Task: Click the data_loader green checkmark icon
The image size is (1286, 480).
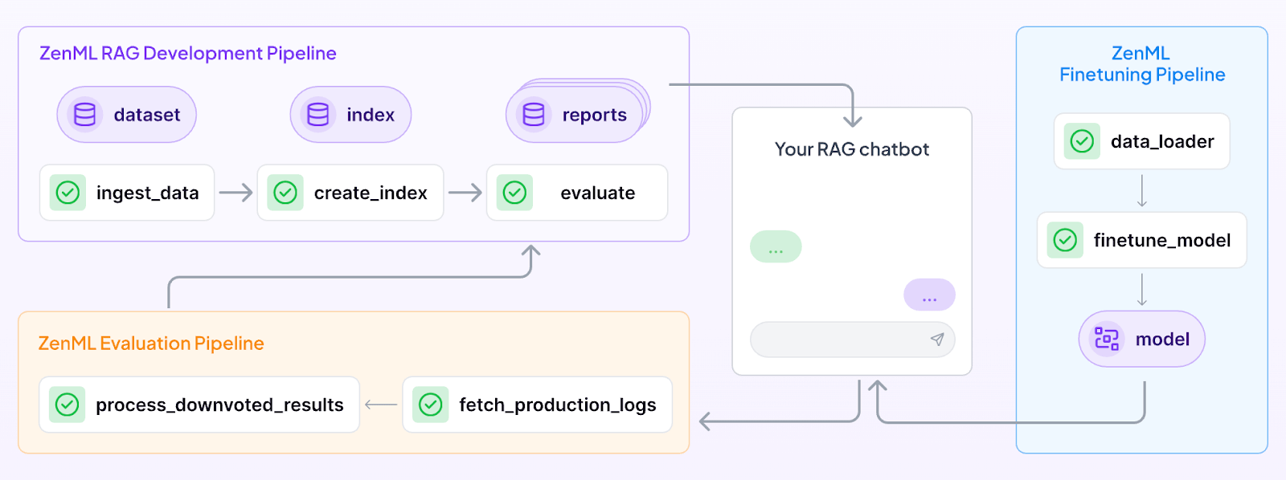Action: coord(1082,142)
